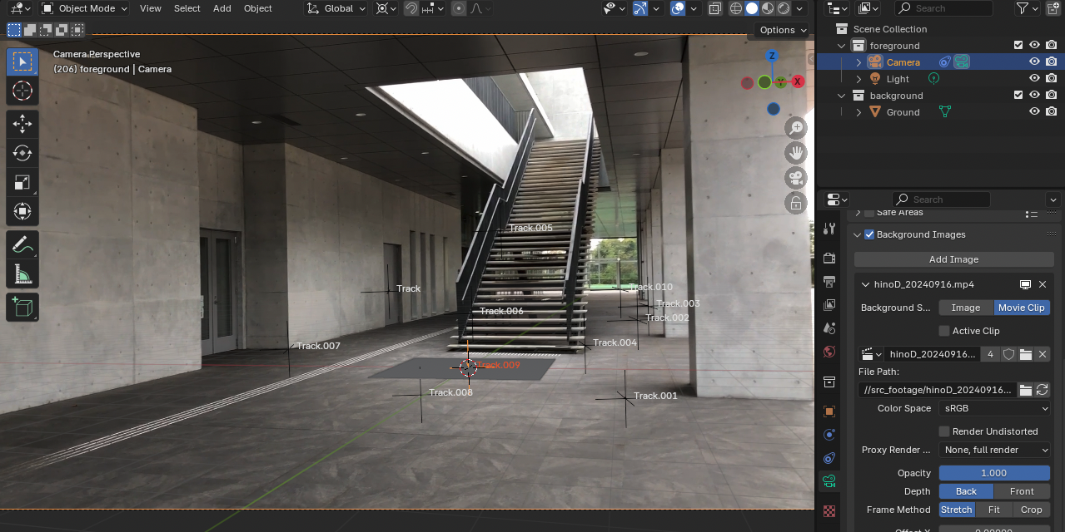Click the viewport zoom magnifier icon
This screenshot has height=532, width=1065.
(x=797, y=128)
